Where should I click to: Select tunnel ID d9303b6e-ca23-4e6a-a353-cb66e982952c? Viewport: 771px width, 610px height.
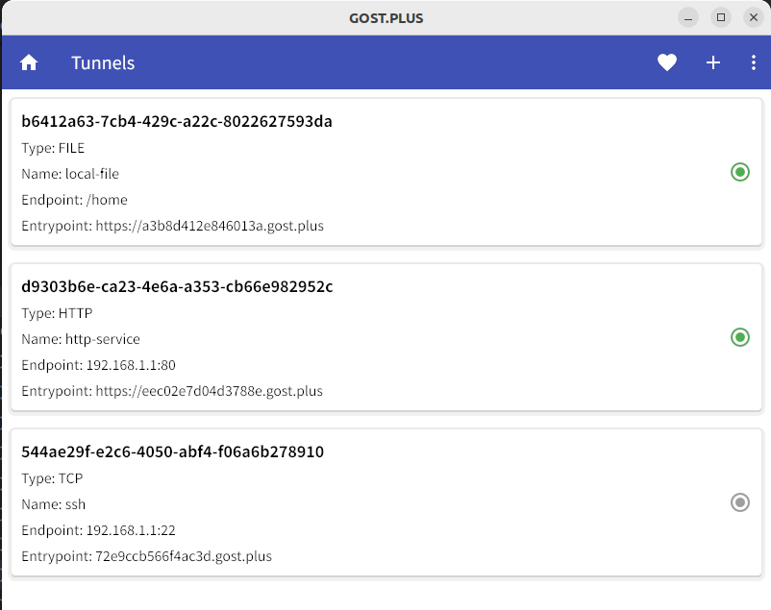[177, 286]
